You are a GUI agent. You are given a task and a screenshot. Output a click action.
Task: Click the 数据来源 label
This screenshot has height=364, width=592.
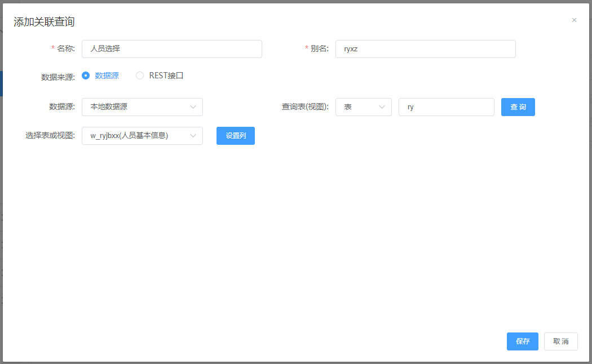click(x=58, y=77)
